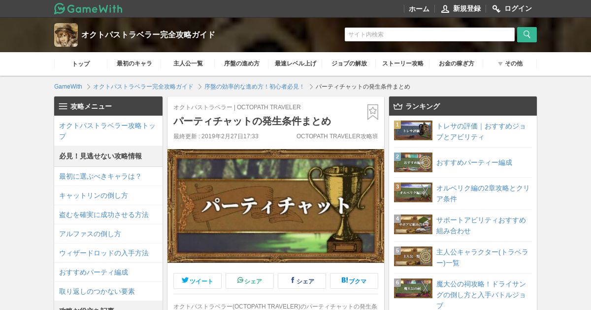This screenshot has width=591, height=310.
Task: Click article title パーティチャットの発生条件まとめ
Action: [x=252, y=121]
